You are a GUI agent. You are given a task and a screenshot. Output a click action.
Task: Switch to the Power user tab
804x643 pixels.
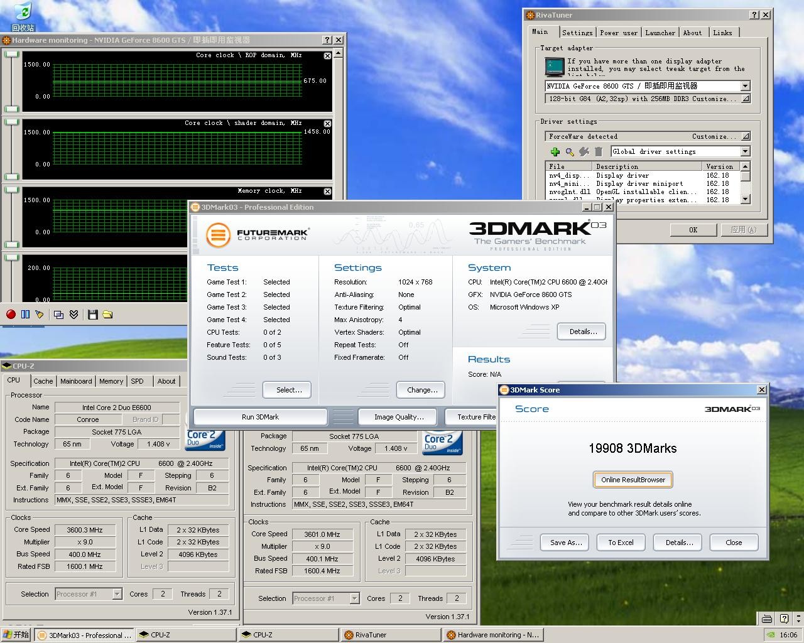618,33
